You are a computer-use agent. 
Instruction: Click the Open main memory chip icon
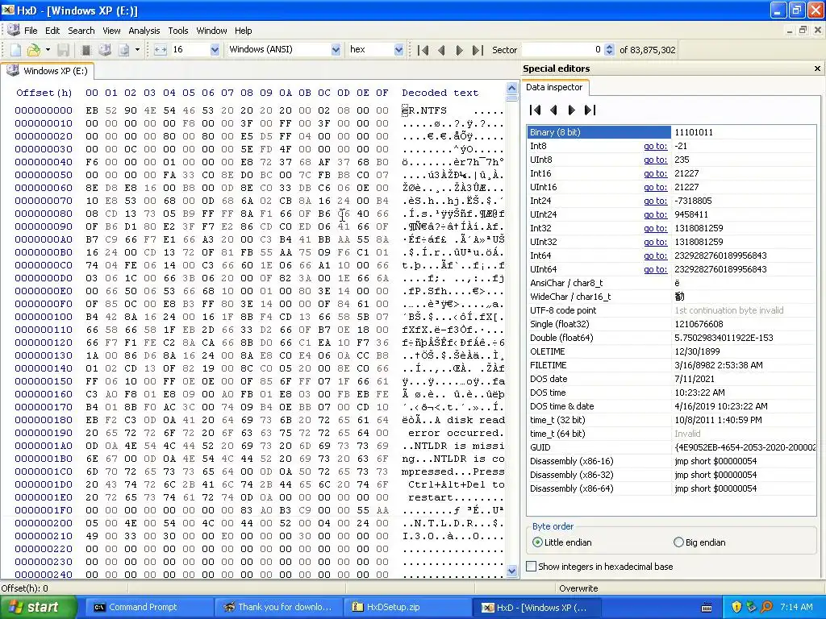86,50
